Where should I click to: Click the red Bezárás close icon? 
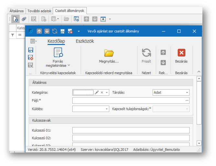click(x=181, y=53)
